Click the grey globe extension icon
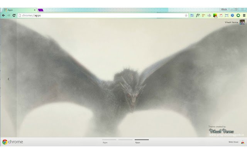The image size is (247, 154). tap(209, 15)
